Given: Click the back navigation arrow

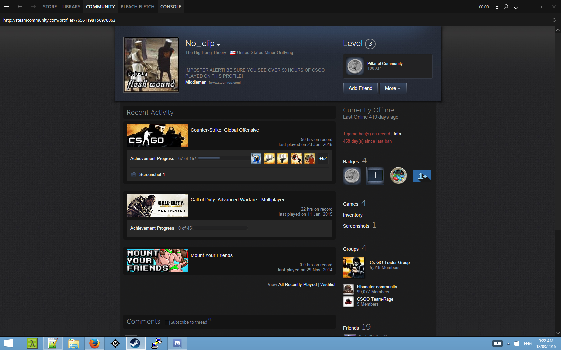Looking at the screenshot, I should [x=20, y=7].
